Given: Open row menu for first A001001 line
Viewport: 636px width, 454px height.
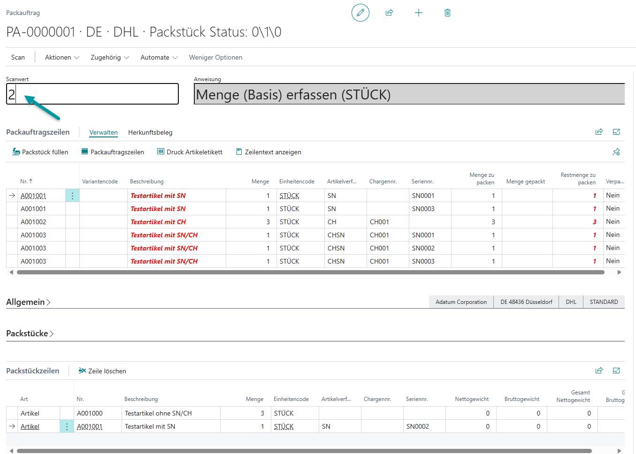Looking at the screenshot, I should pyautogui.click(x=72, y=196).
